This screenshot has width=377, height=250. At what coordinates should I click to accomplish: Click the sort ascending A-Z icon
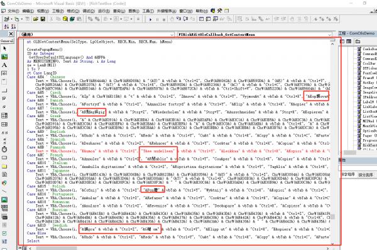point(6,26)
